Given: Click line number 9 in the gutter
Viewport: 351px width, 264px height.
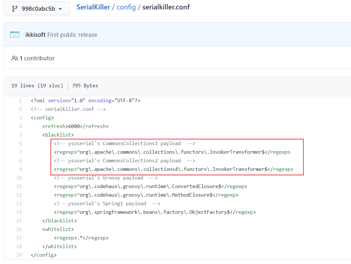Looking at the screenshot, I should (20, 169).
